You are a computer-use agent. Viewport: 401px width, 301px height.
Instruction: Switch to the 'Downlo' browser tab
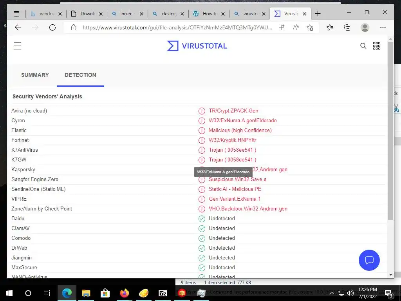point(87,14)
